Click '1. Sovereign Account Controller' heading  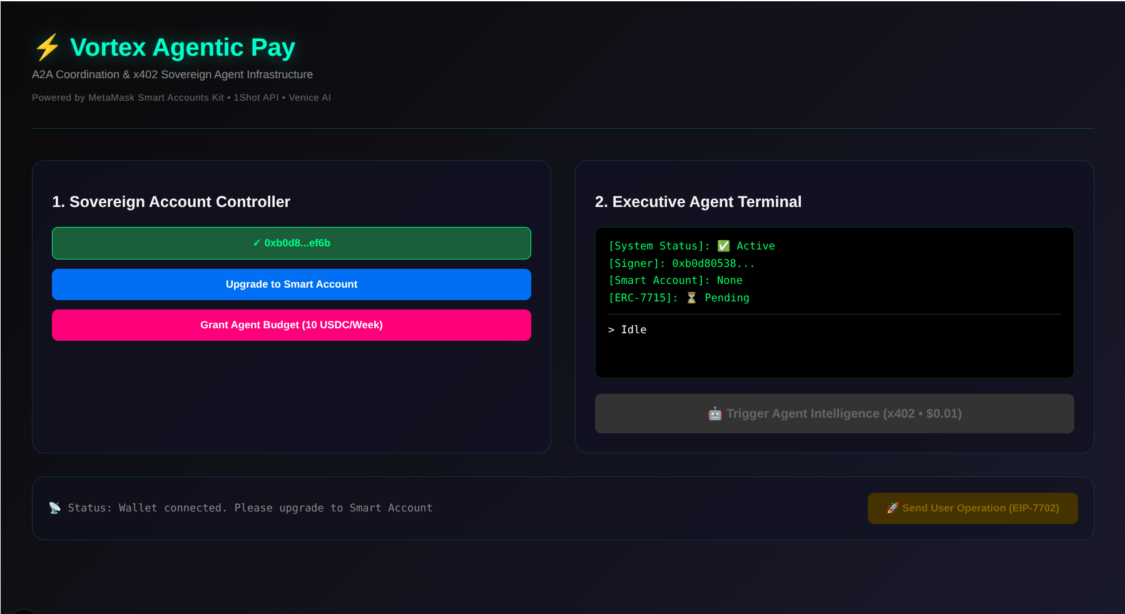(171, 202)
